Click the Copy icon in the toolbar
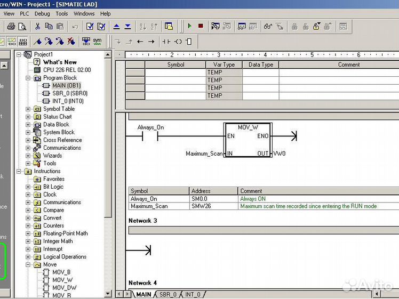Viewport: 399px width, 299px height. pos(49,26)
